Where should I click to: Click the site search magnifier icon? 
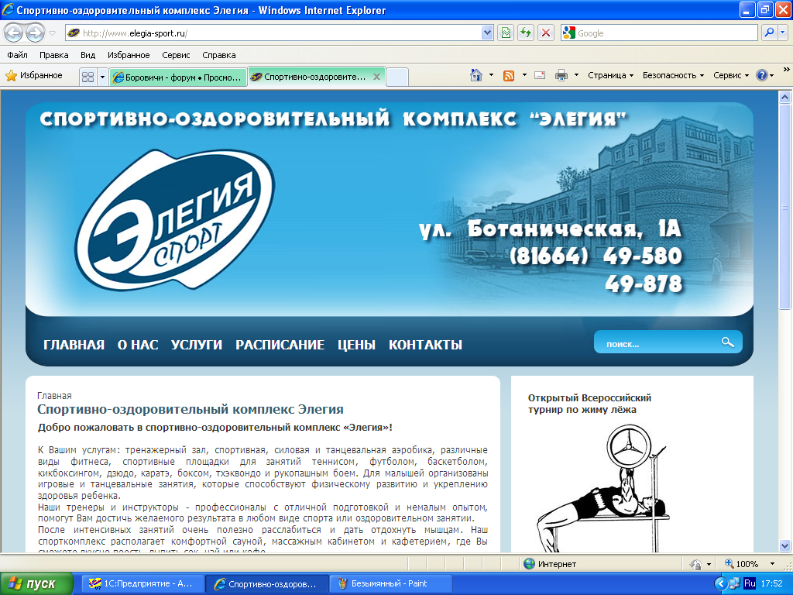[728, 342]
